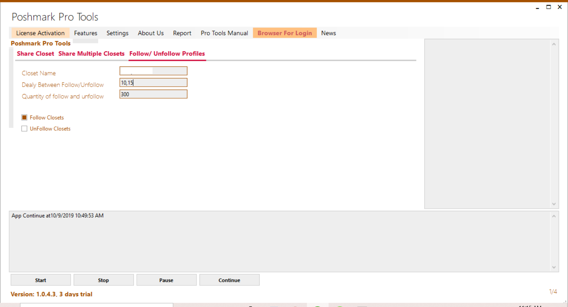
Task: Maximize the Poshmark Pro Tools window
Action: (x=549, y=7)
